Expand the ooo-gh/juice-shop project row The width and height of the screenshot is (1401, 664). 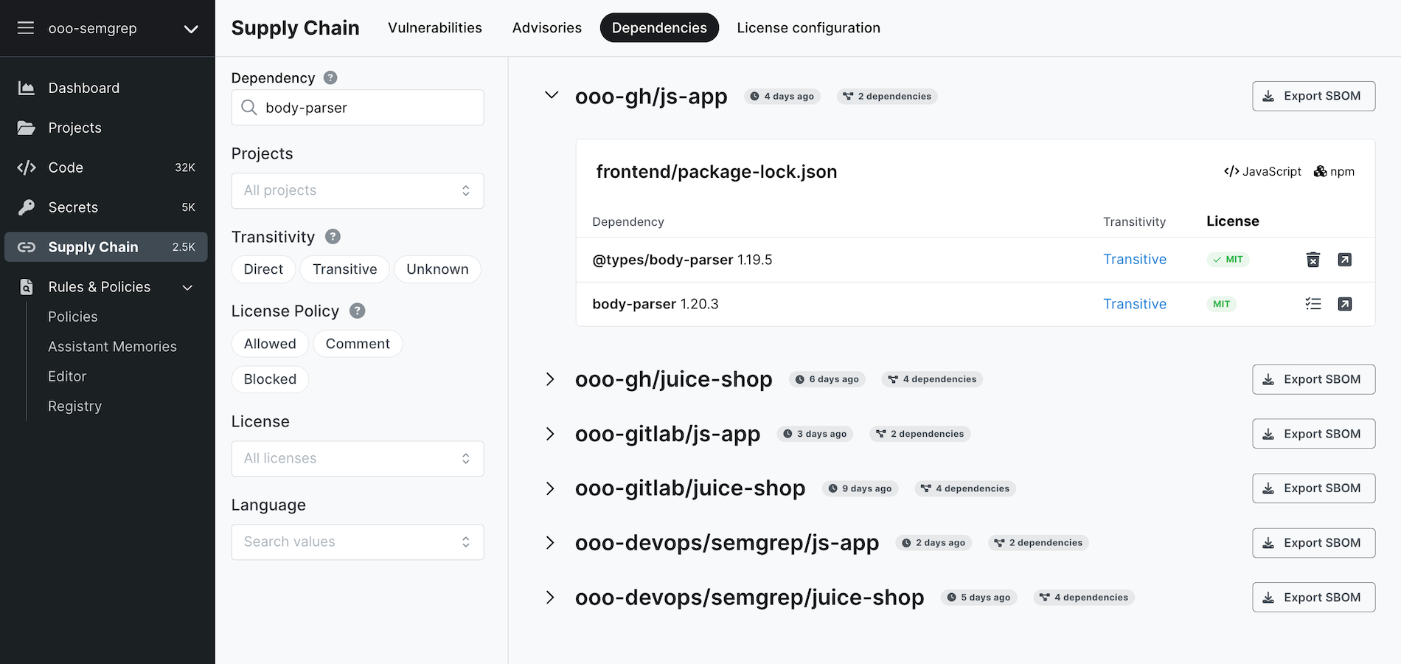pos(550,378)
